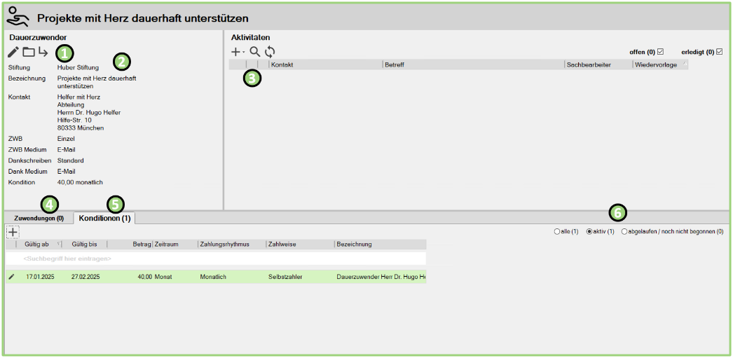Viewport: 733px width, 358px height.
Task: Click sort arrow on Wiedervorlage column
Action: click(685, 64)
